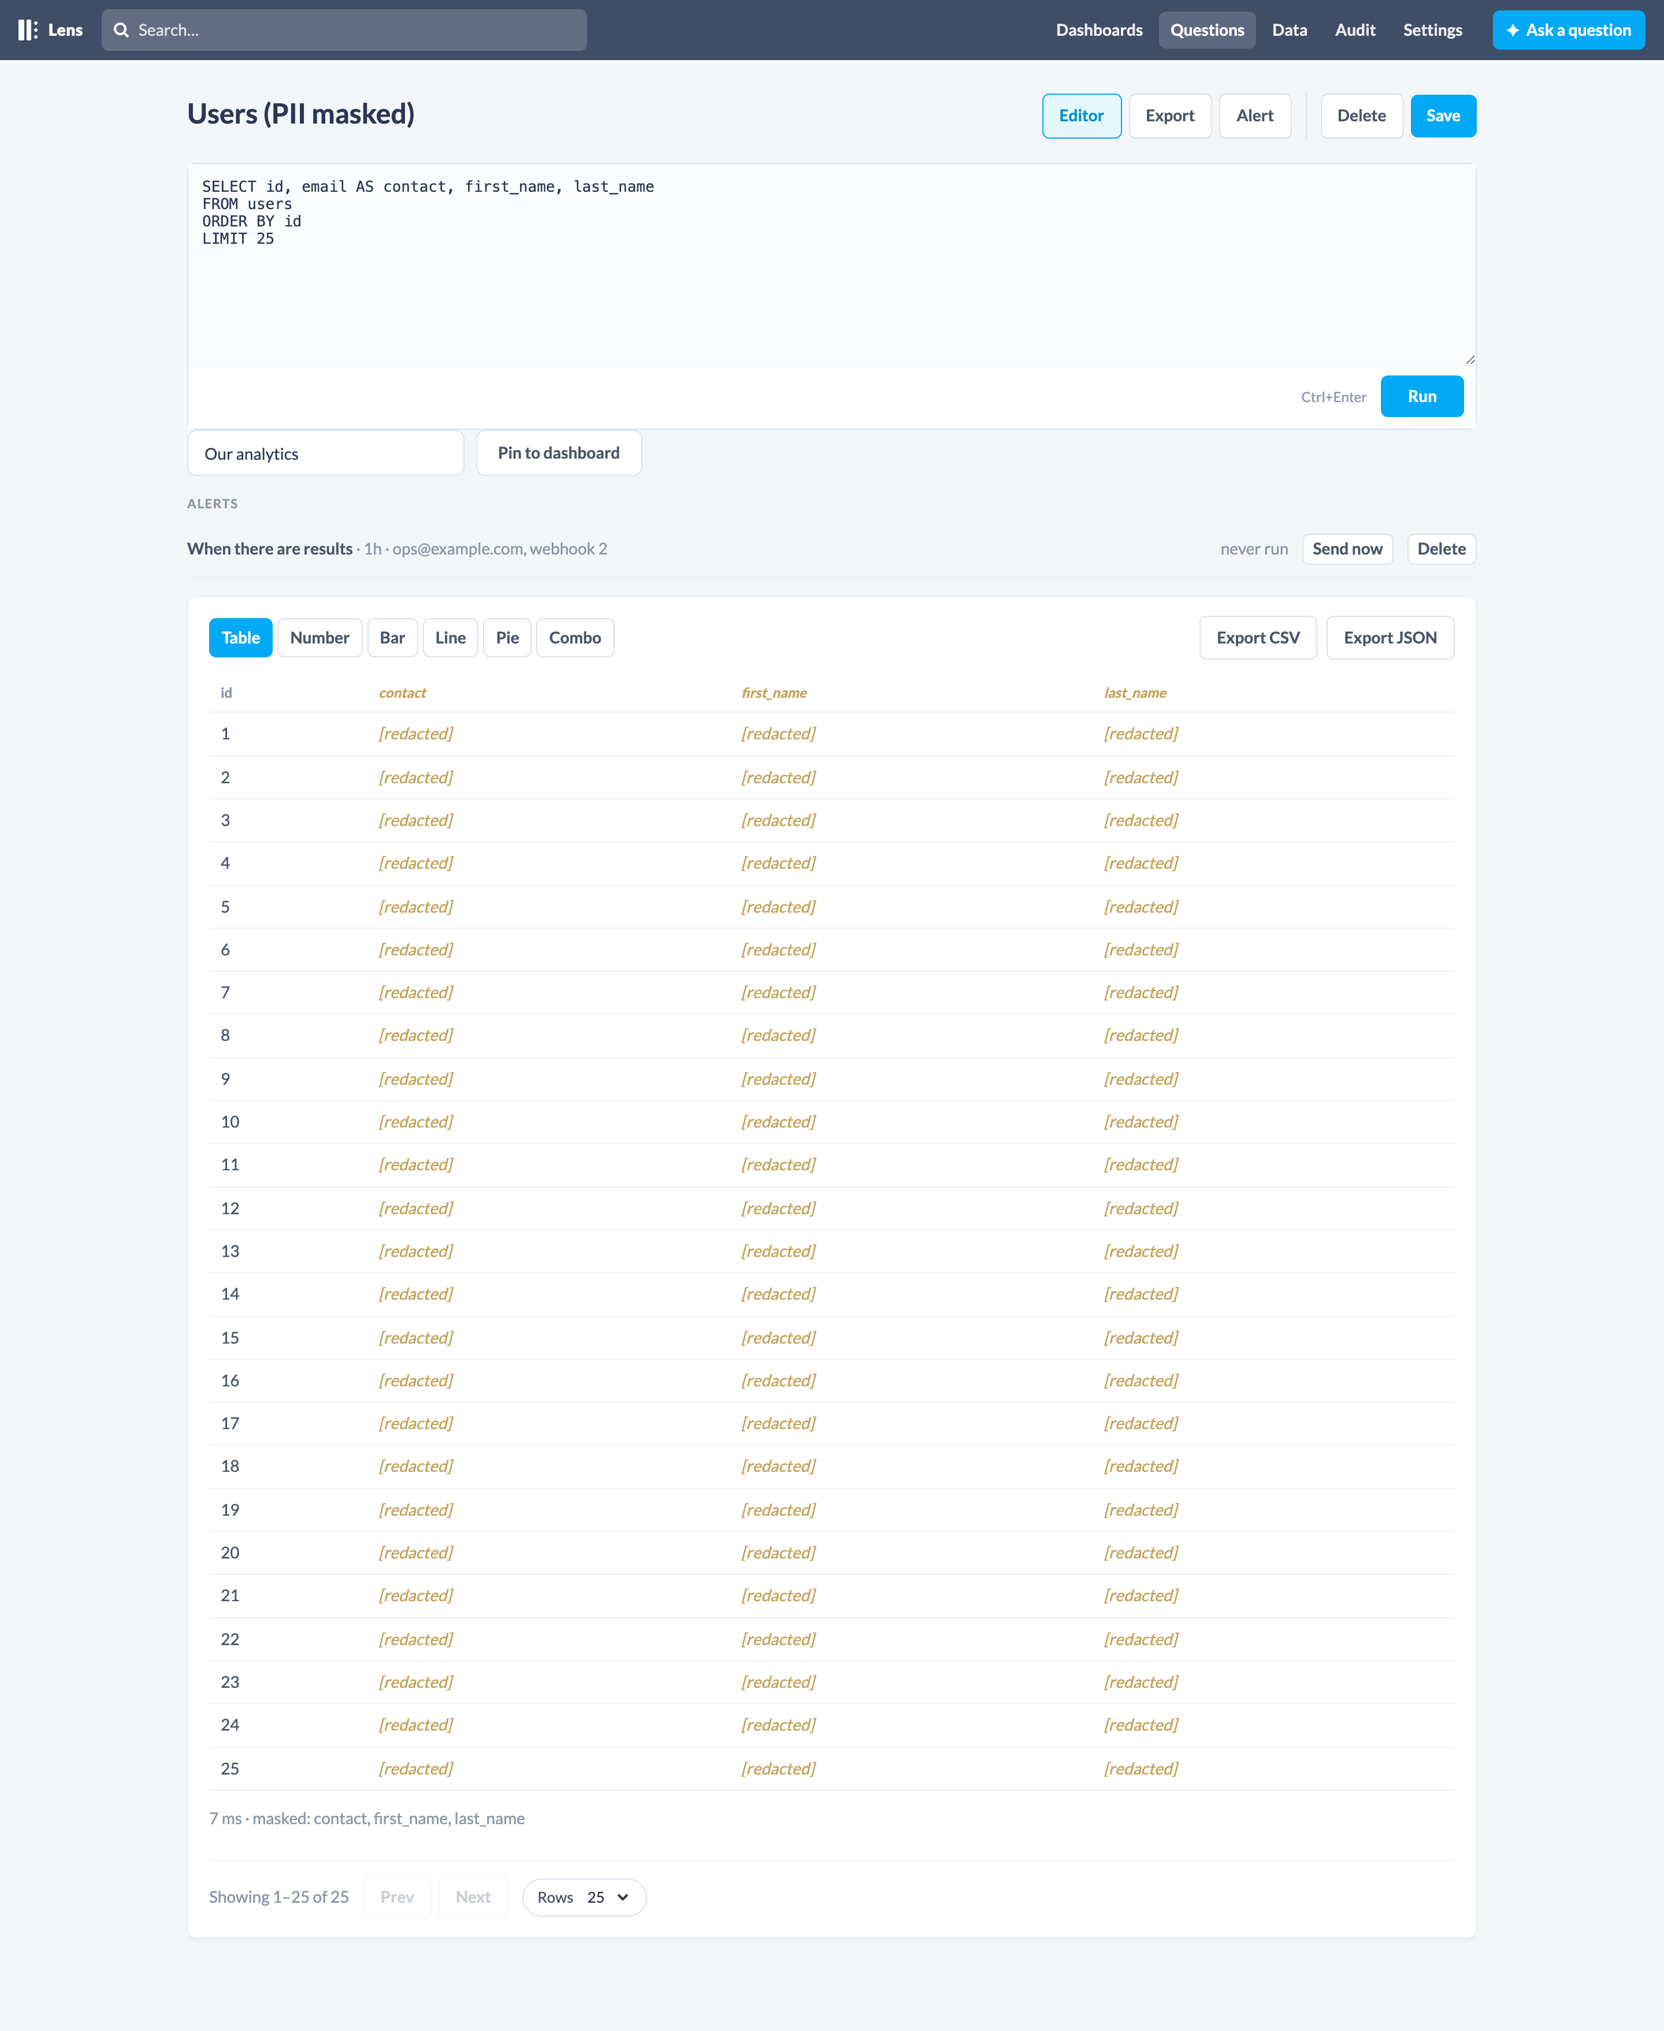Delete the 'When there are results' alert
Image resolution: width=1664 pixels, height=2031 pixels.
1440,549
